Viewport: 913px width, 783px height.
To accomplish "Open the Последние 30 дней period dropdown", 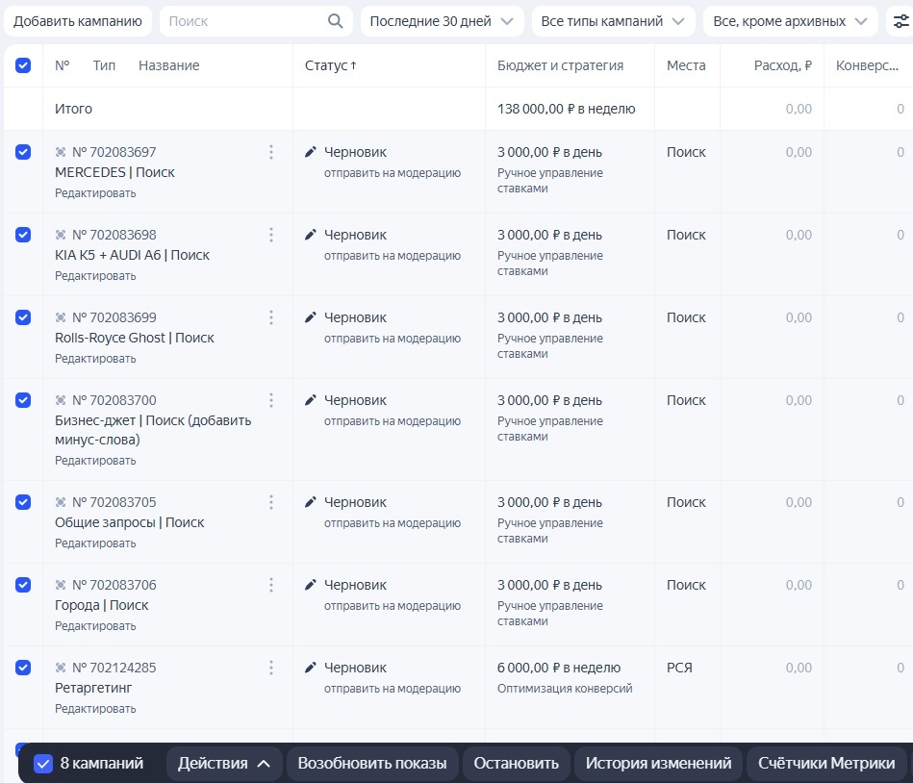I will point(442,21).
